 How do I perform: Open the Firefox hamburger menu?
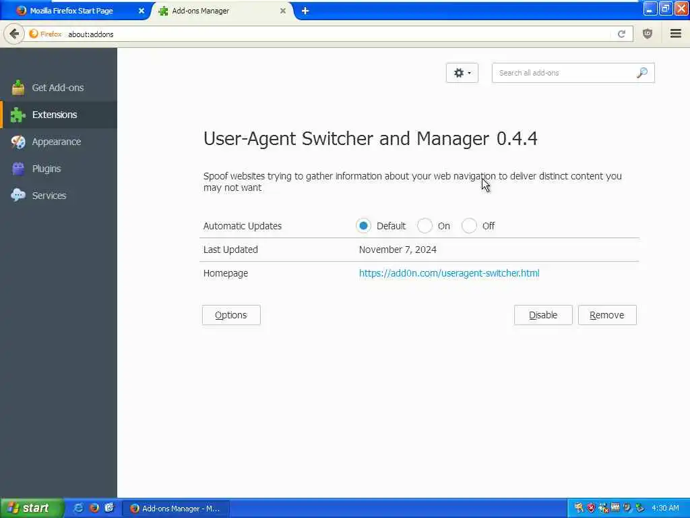[675, 34]
